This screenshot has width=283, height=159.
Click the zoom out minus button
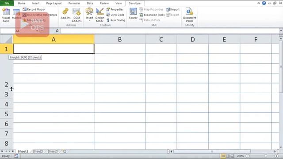click(248, 156)
